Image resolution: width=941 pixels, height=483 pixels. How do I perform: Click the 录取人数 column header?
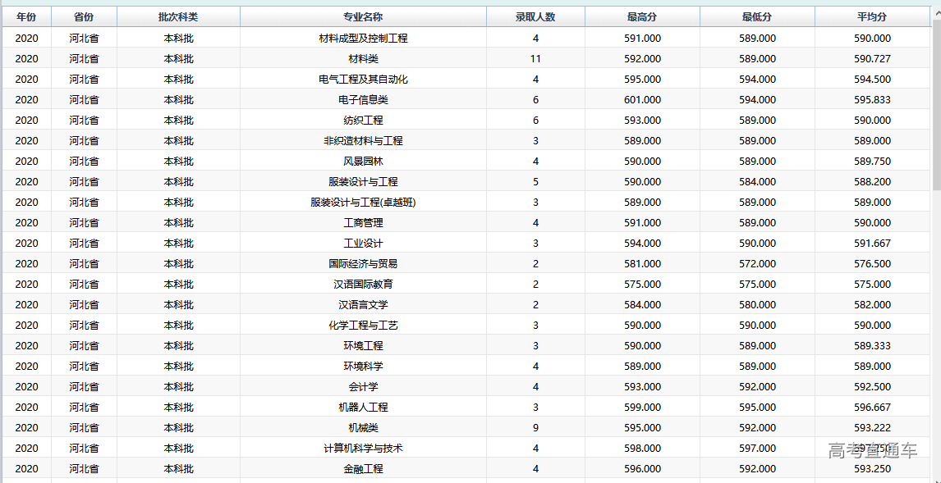(535, 17)
